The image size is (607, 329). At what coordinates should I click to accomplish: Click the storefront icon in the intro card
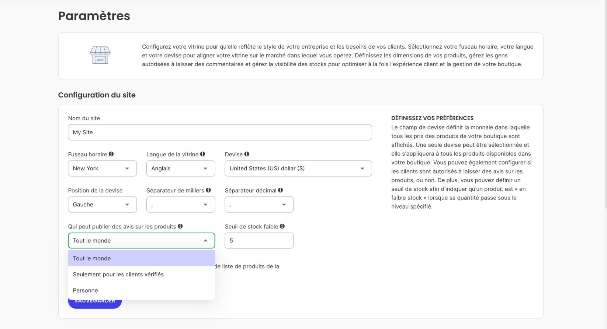coord(100,55)
